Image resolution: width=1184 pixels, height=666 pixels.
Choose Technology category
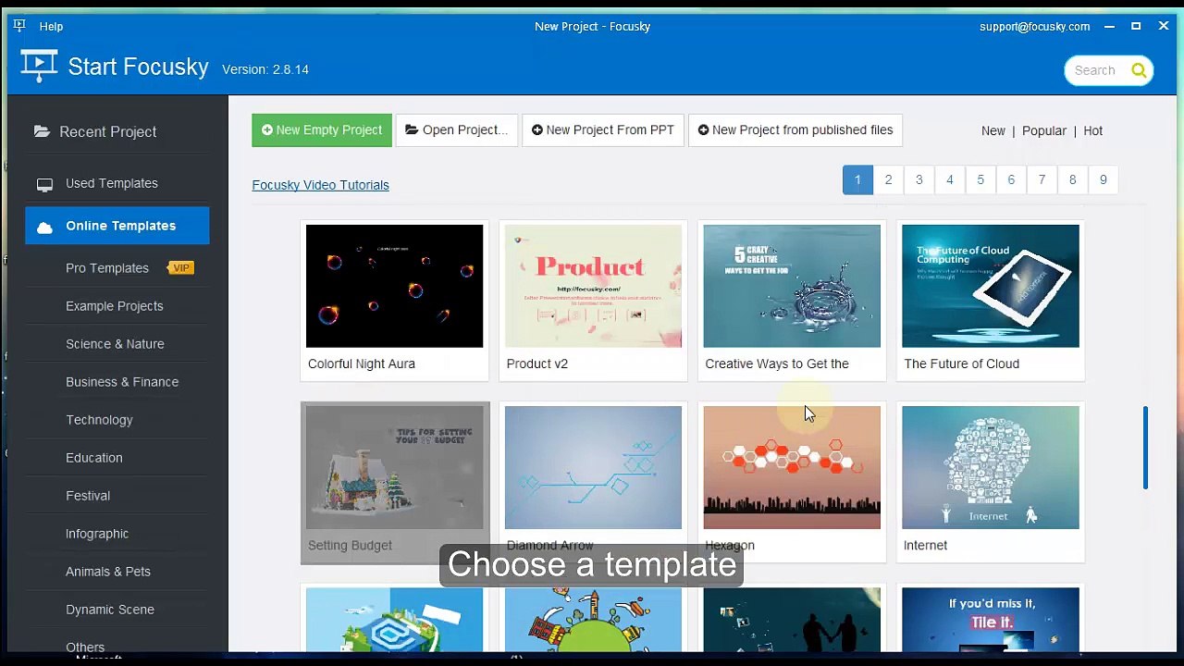coord(99,420)
